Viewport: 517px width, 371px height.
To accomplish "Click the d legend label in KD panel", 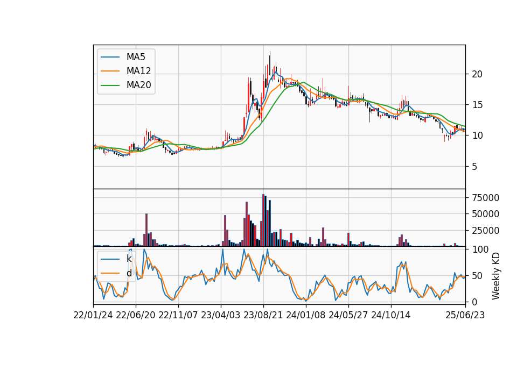I will [129, 273].
